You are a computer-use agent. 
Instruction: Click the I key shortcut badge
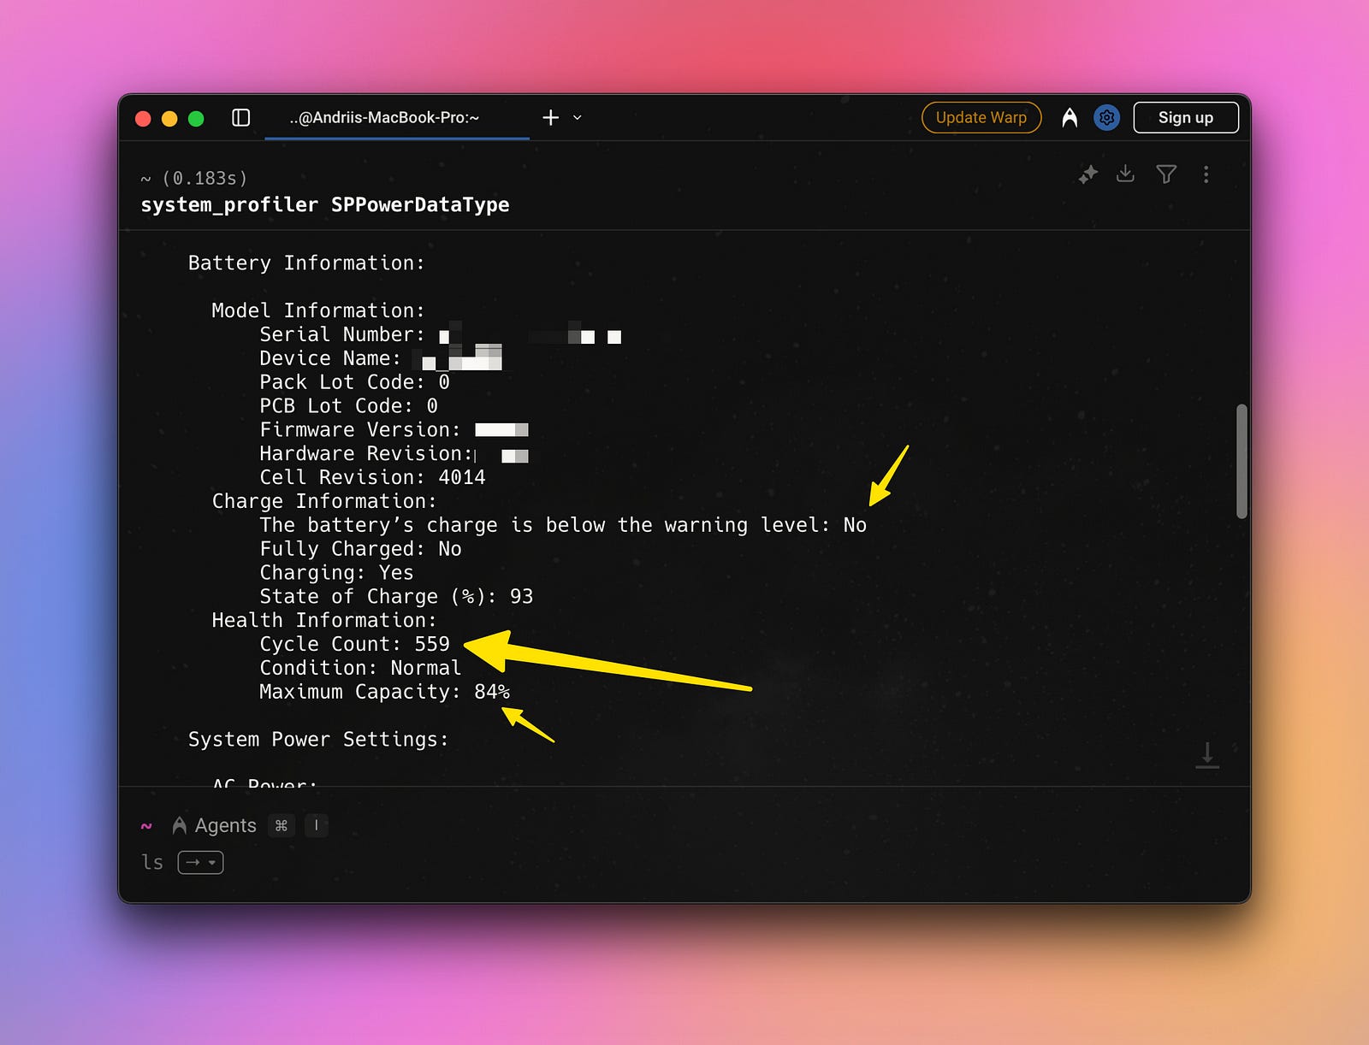(317, 825)
